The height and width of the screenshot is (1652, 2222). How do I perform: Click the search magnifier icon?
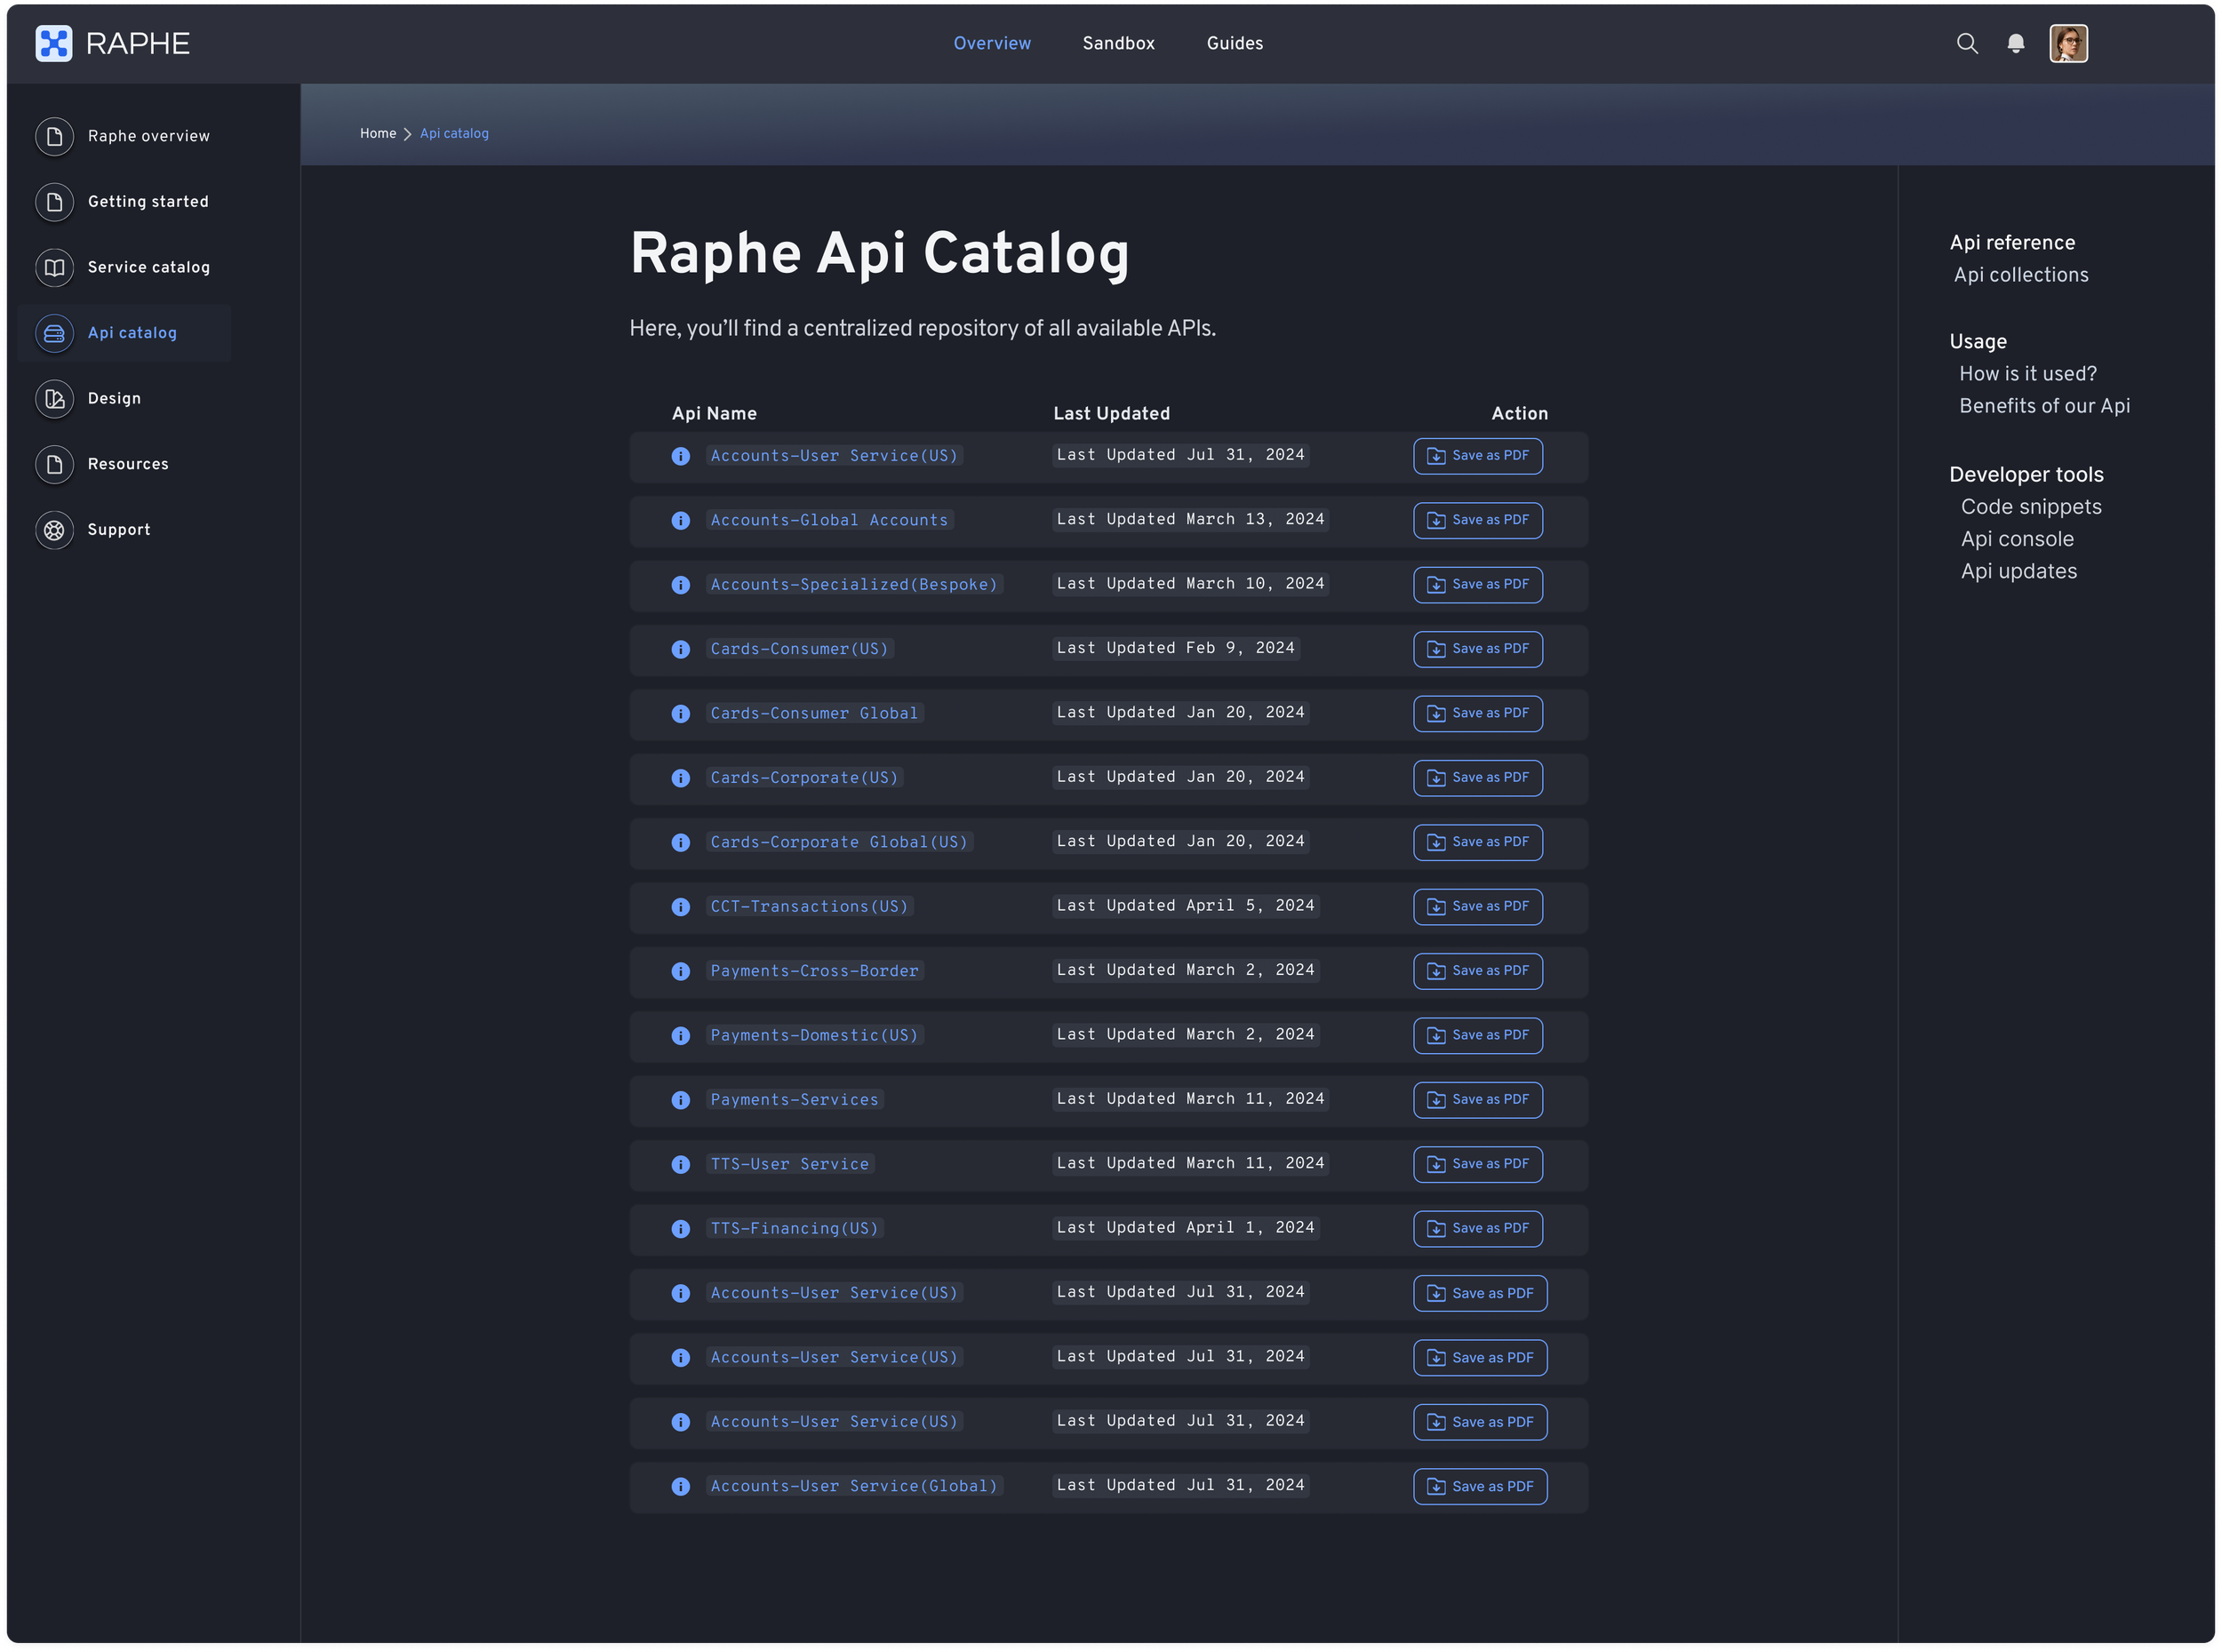[1966, 43]
